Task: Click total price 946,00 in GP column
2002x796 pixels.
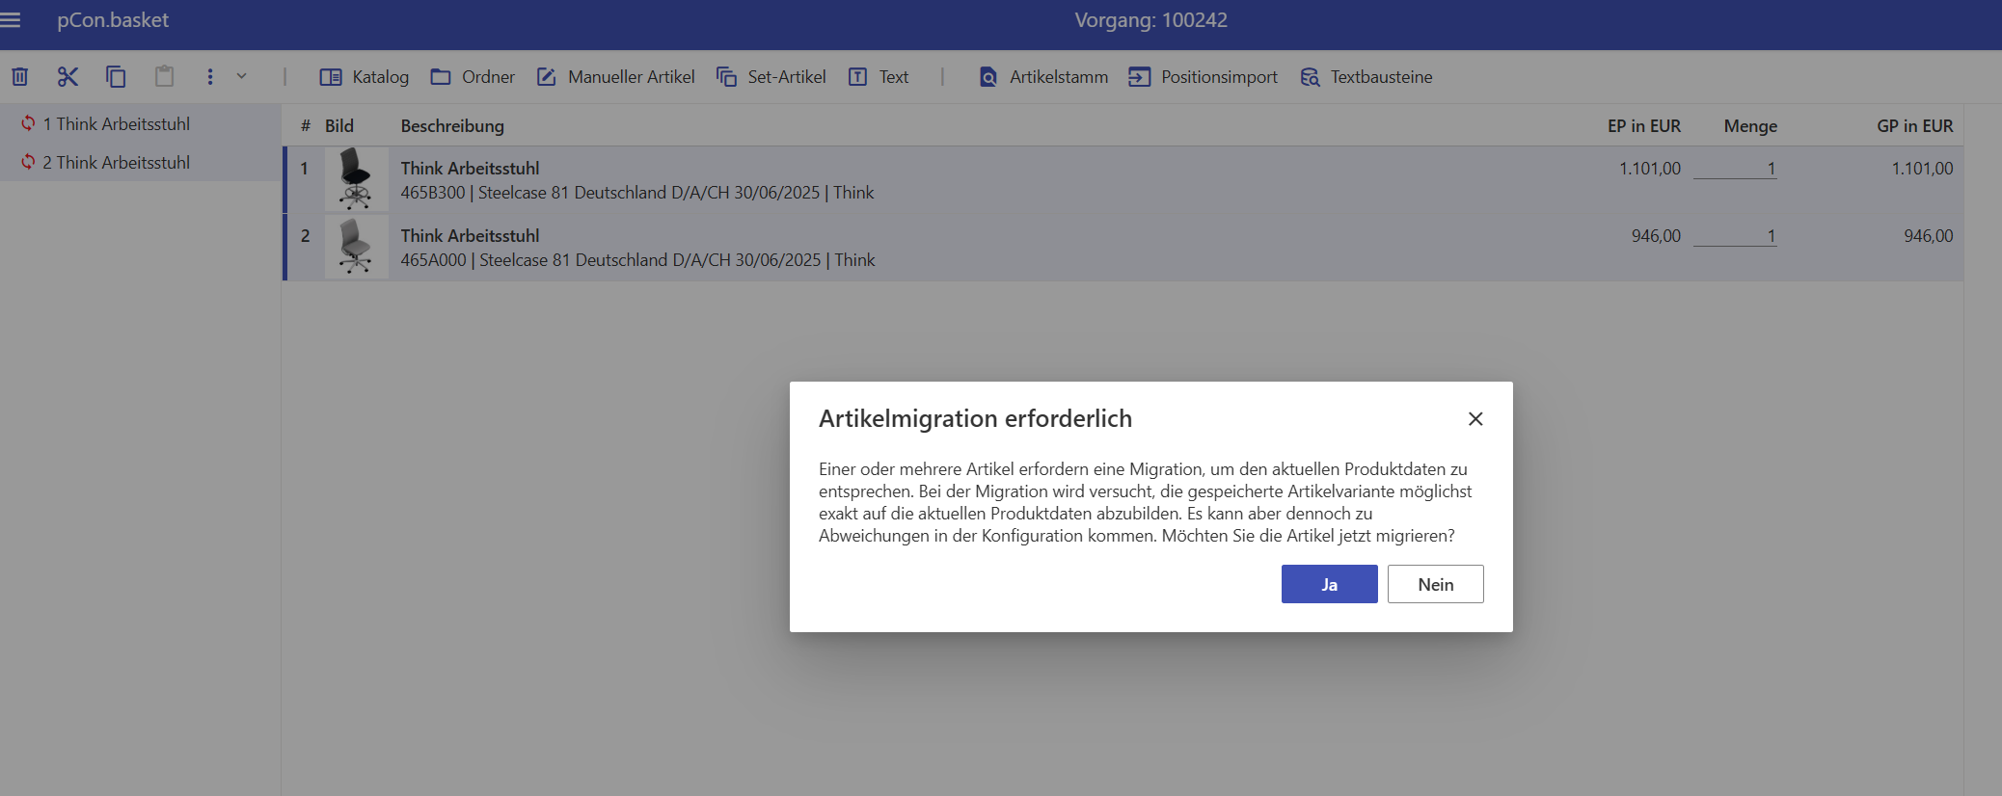Action: coord(1928,236)
